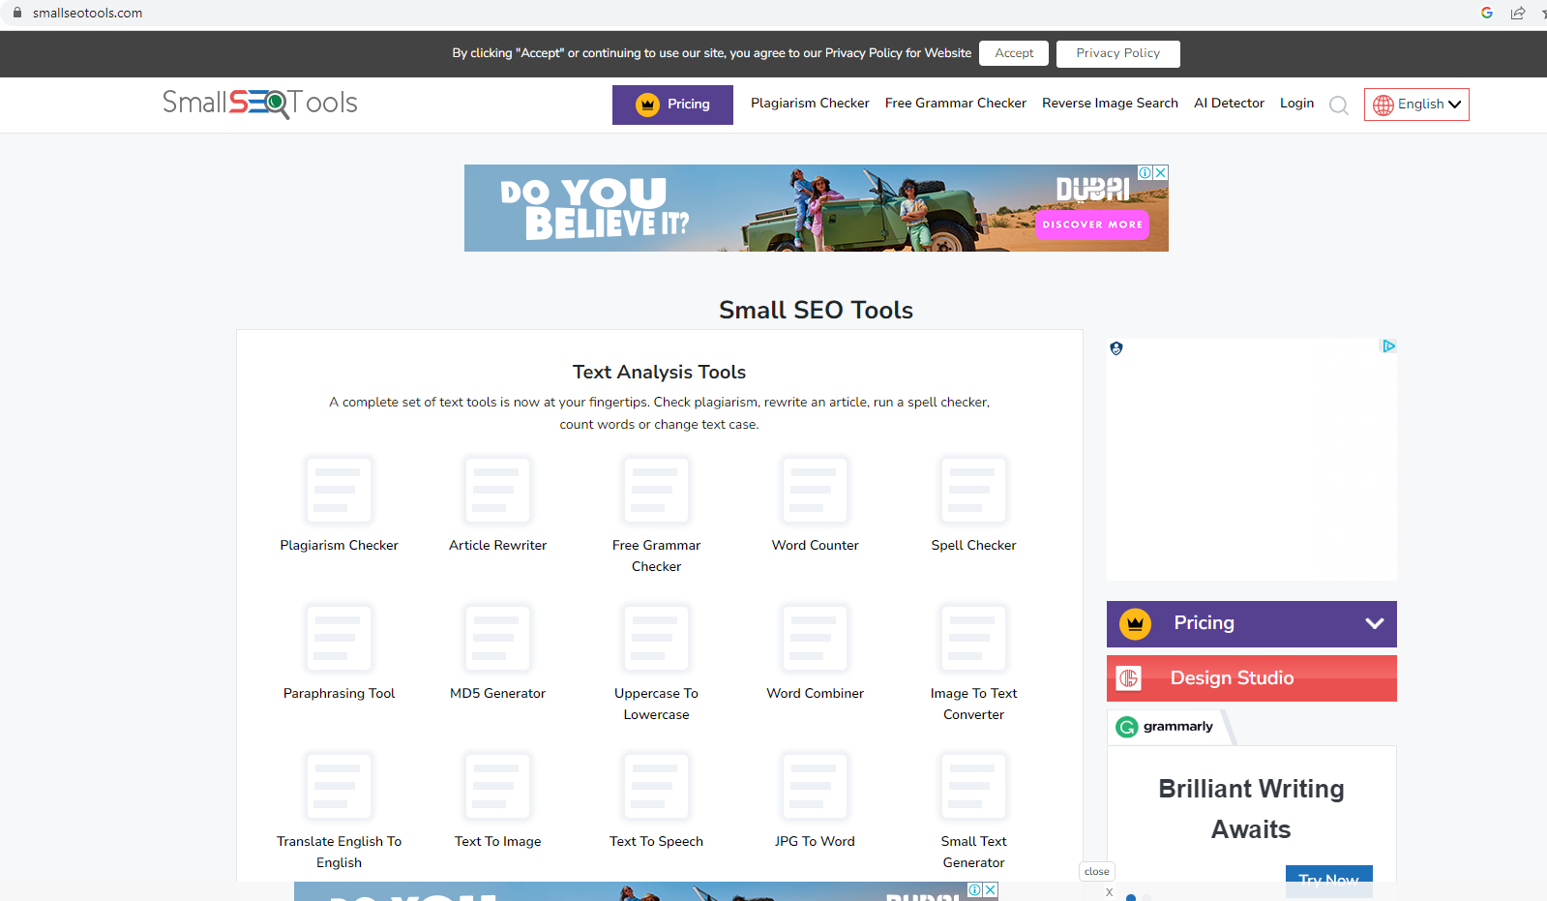
Task: Open the Small Text Generator icon
Action: click(973, 786)
